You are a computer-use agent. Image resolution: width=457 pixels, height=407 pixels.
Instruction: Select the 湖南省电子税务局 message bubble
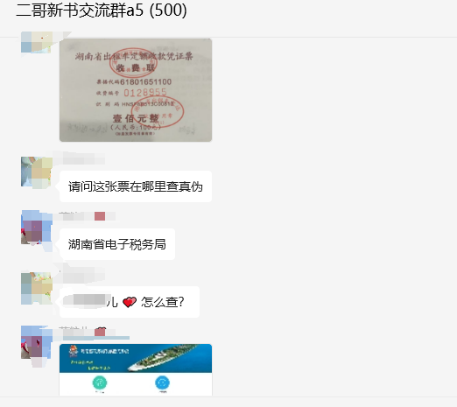click(x=117, y=244)
